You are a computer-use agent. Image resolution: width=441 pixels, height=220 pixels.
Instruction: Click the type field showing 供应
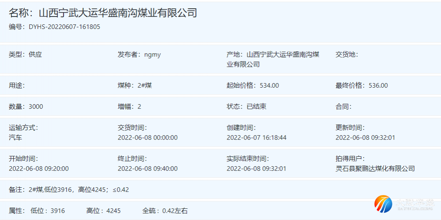pos(35,55)
